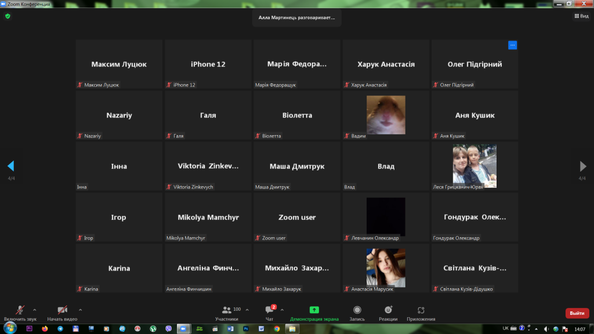Click the Record (Запись) icon
Image resolution: width=594 pixels, height=334 pixels.
click(357, 310)
